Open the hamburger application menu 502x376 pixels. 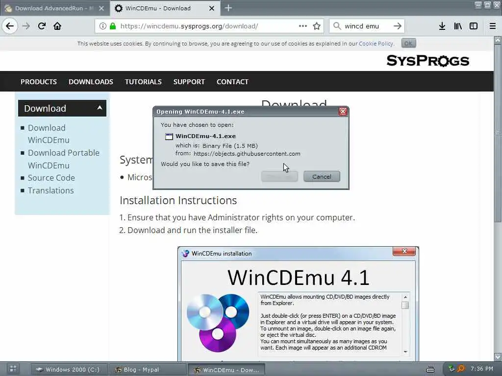pos(492,26)
